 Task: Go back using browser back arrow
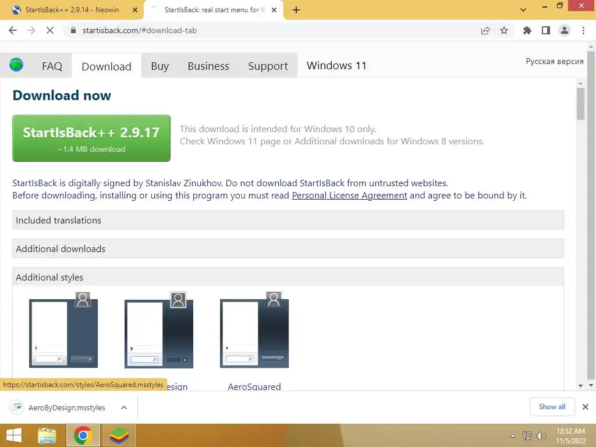13,30
